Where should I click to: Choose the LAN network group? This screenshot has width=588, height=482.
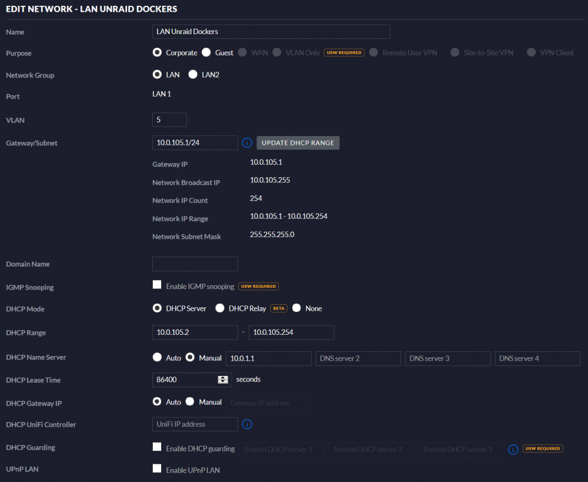157,74
